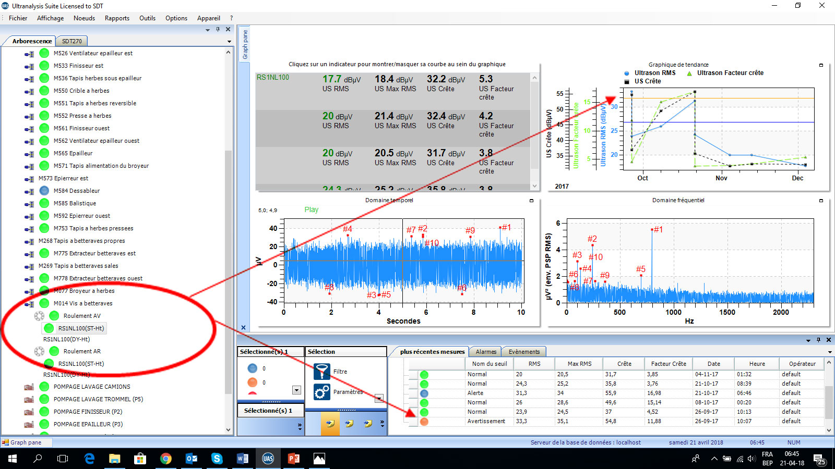Toggle the 32.2 dBµV US Crête indicator
Screen dimensions: 835x469
coord(446,83)
